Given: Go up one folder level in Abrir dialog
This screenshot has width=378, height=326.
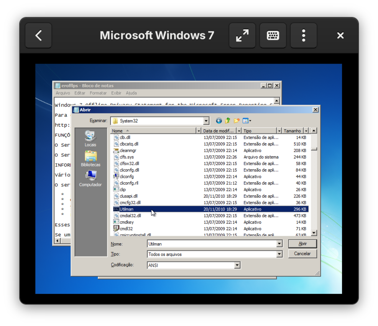Looking at the screenshot, I should pos(228,120).
